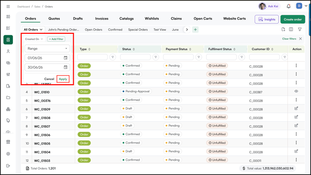Viewport: 311px width, 175px height.
Task: Click Create order button
Action: point(293,19)
